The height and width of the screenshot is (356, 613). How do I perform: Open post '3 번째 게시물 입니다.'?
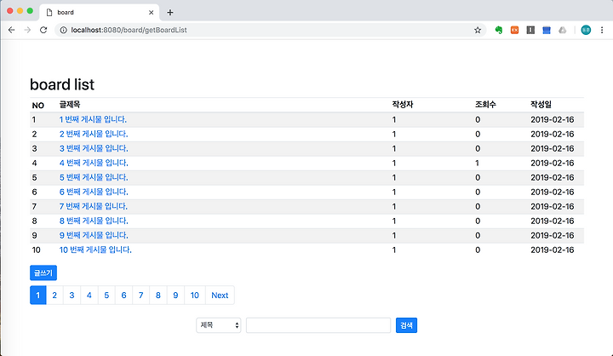click(x=94, y=148)
